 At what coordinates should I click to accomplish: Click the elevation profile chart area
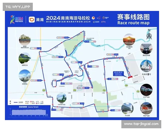point(29,112)
